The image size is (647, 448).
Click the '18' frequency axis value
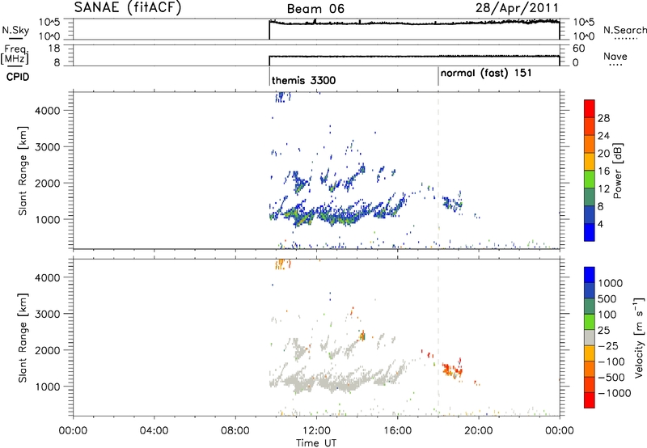click(54, 49)
